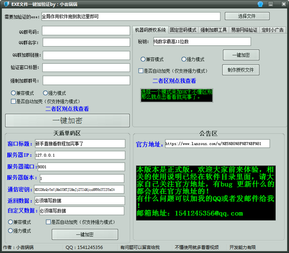Switch to 固定密码模式 tab

(183, 30)
